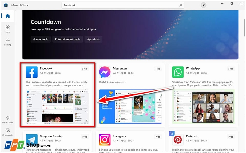Click the 2.7 rating on Messenger
Image resolution: width=246 pixels, height=153 pixels.
116,73
